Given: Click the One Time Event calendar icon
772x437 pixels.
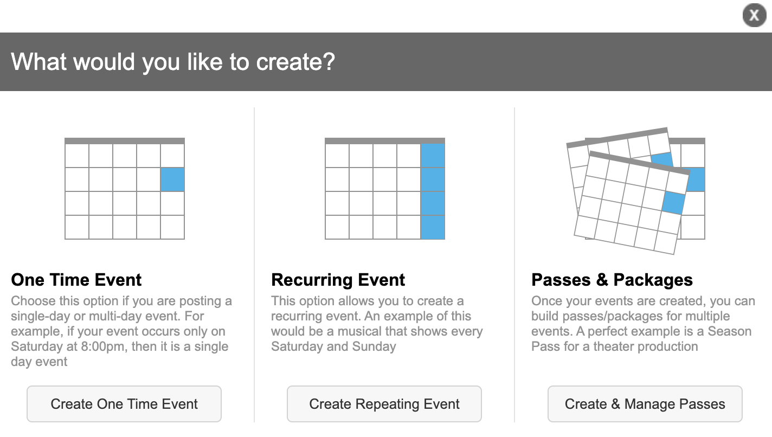Looking at the screenshot, I should [x=125, y=189].
